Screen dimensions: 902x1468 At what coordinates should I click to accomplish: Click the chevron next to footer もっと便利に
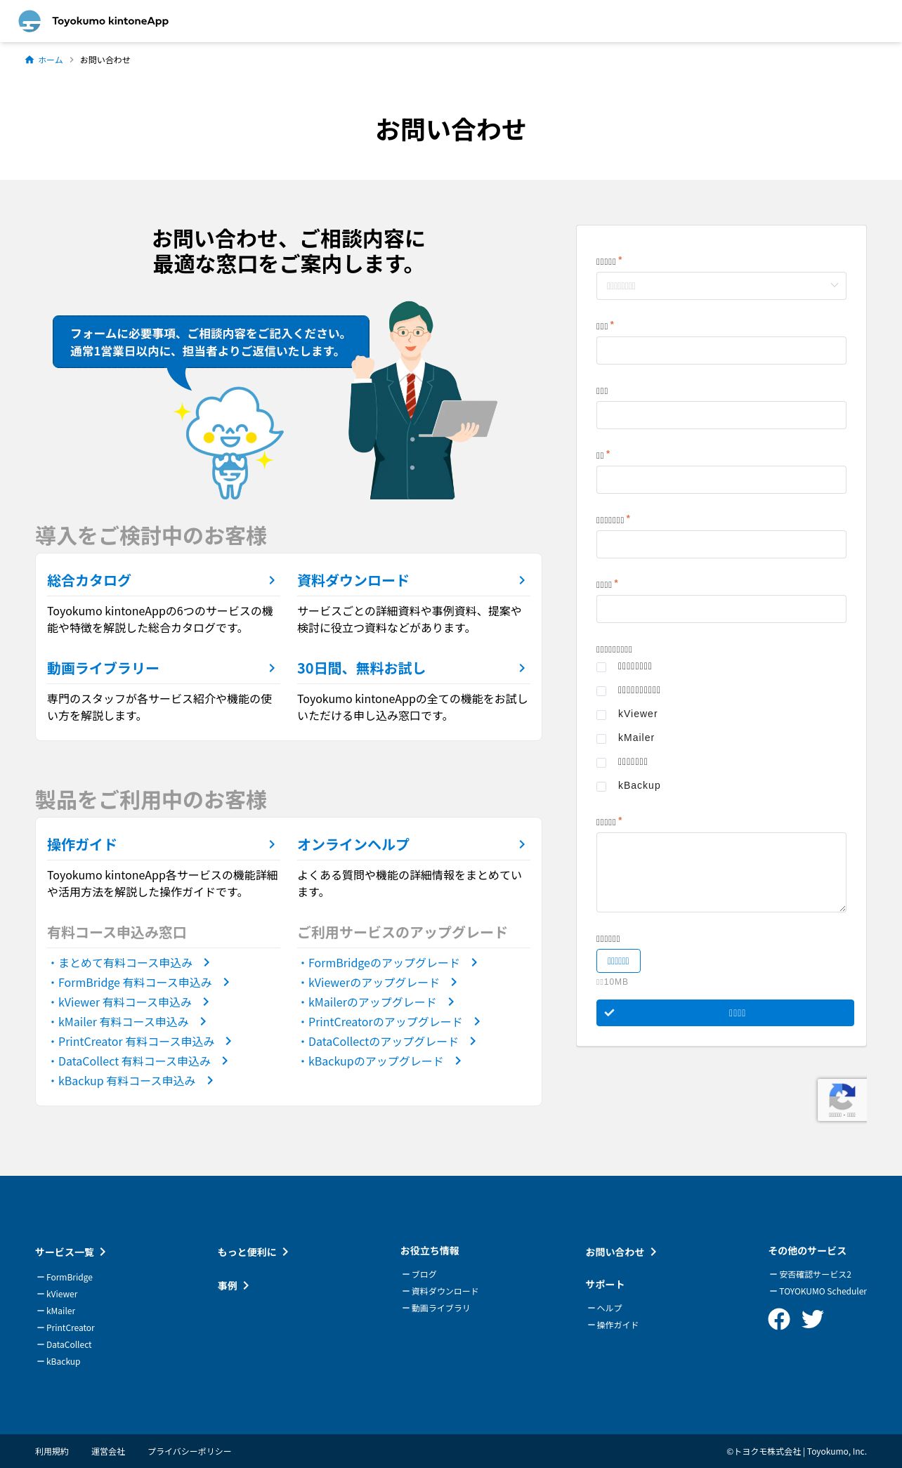coord(285,1252)
